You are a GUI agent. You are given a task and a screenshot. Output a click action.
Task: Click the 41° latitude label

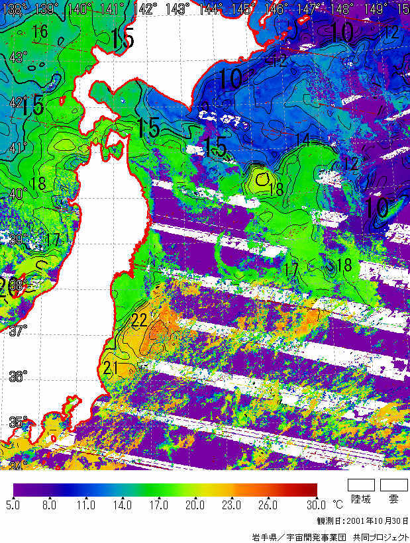(18, 148)
